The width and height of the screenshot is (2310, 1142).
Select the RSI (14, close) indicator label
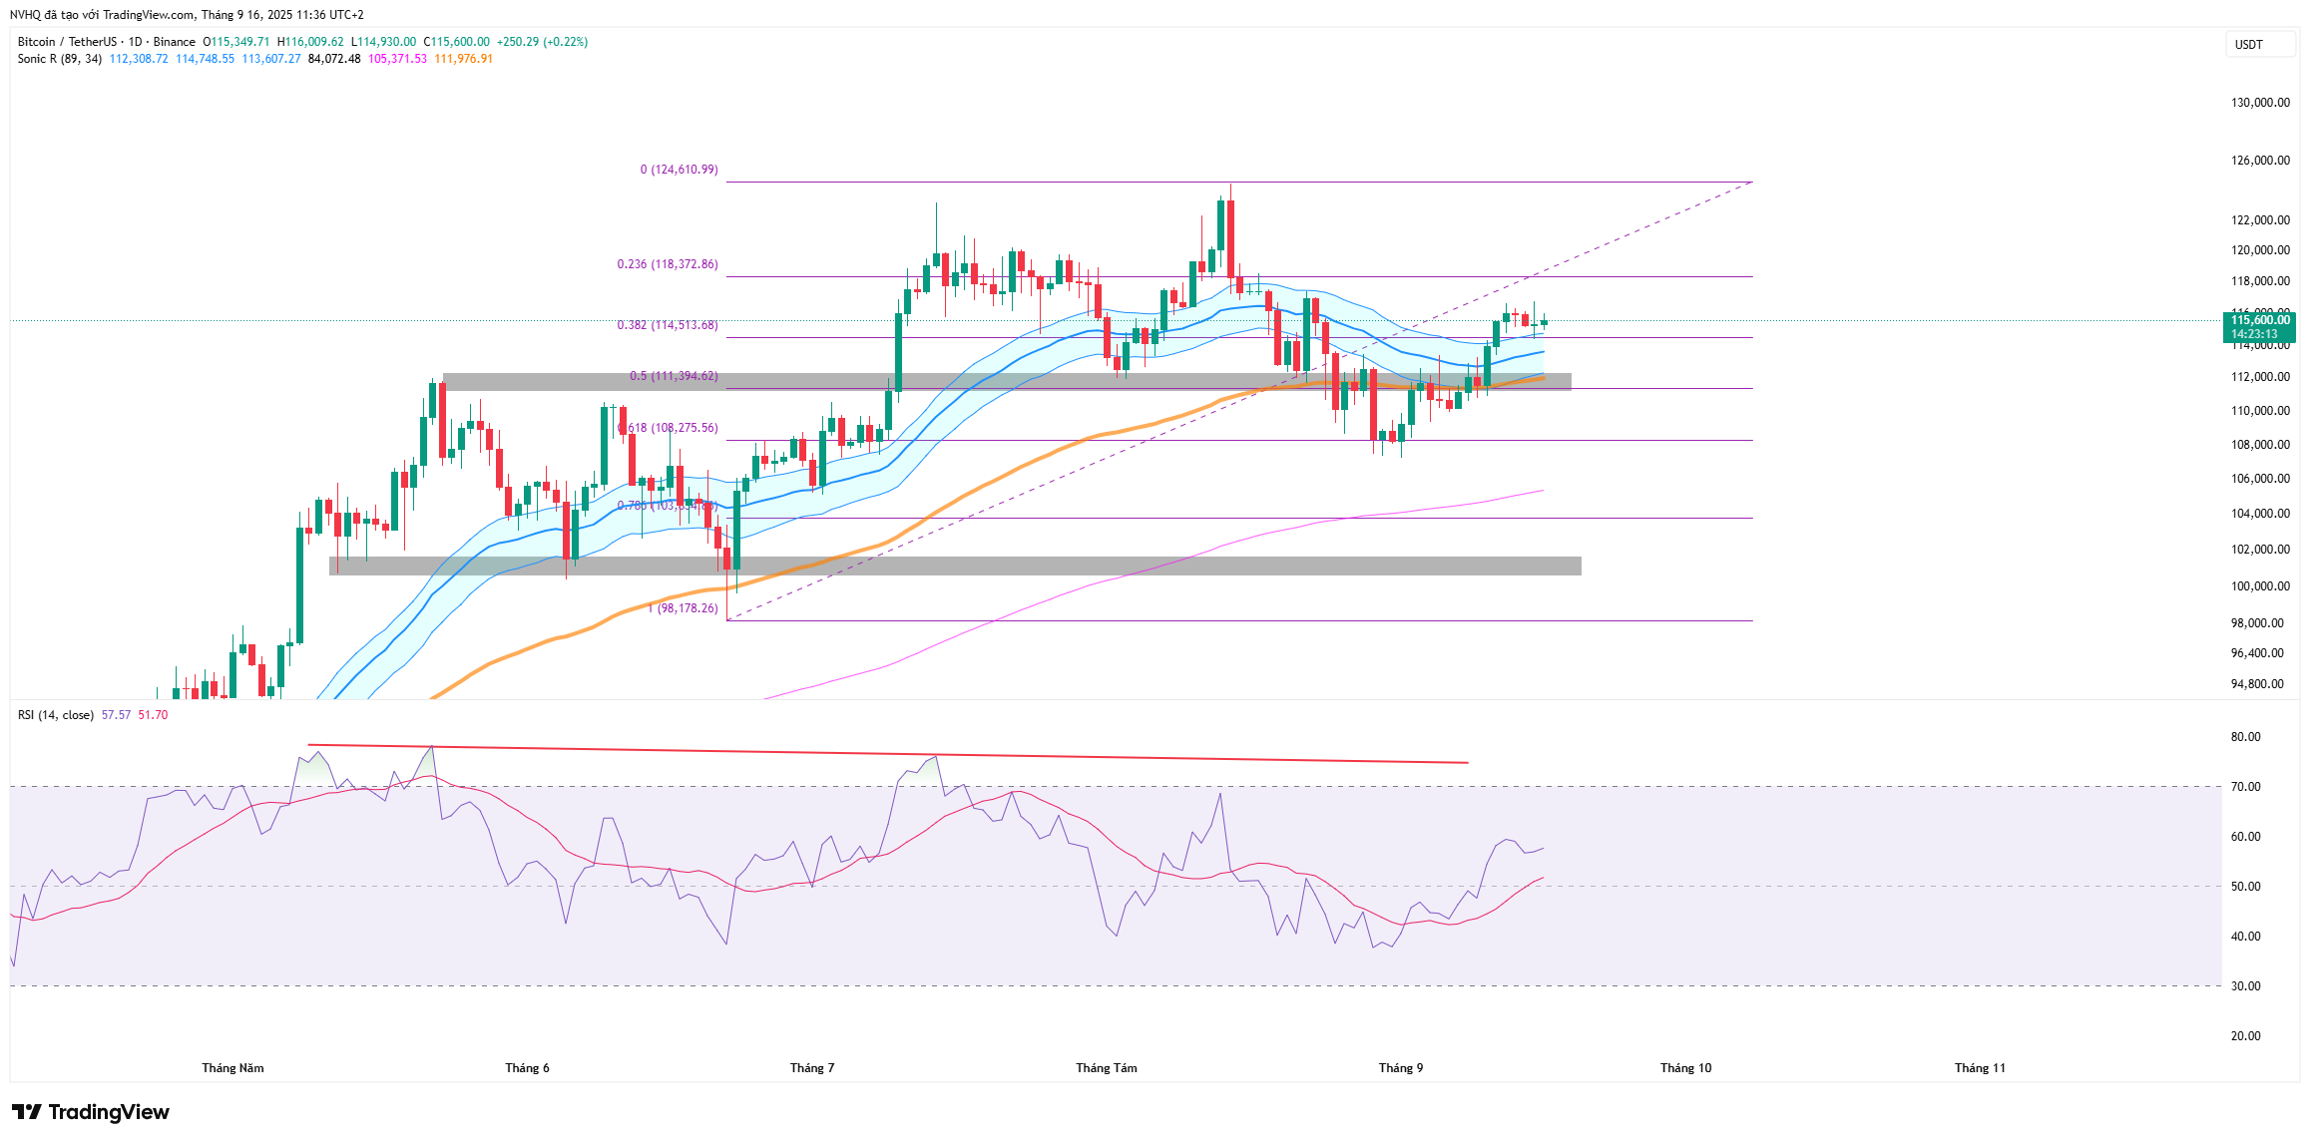(x=56, y=715)
